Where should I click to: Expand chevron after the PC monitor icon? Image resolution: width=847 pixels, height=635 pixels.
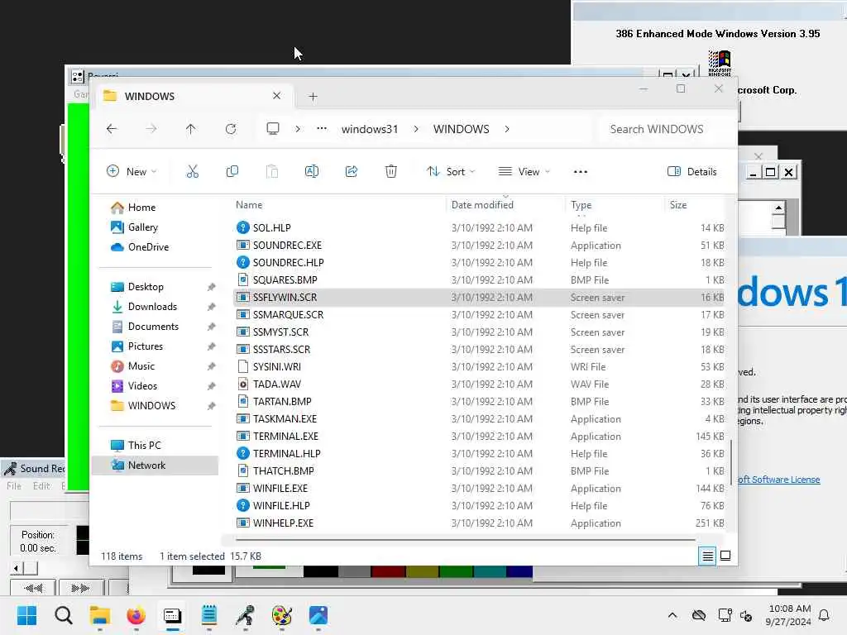click(x=298, y=129)
